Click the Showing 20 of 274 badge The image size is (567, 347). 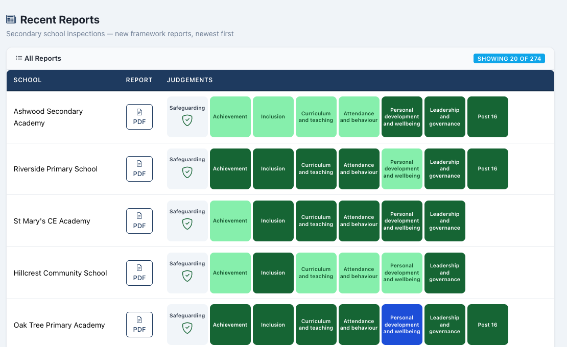coord(509,59)
